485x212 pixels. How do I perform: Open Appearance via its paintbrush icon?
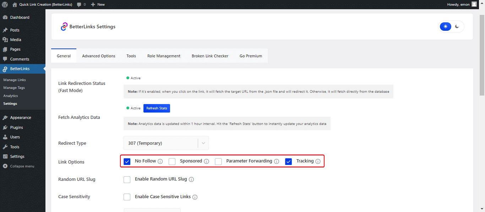[x=6, y=117]
